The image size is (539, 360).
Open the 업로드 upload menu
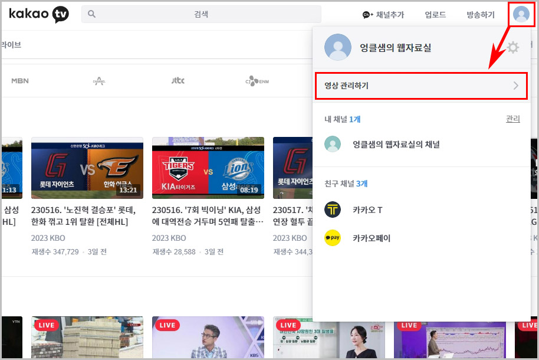[435, 14]
